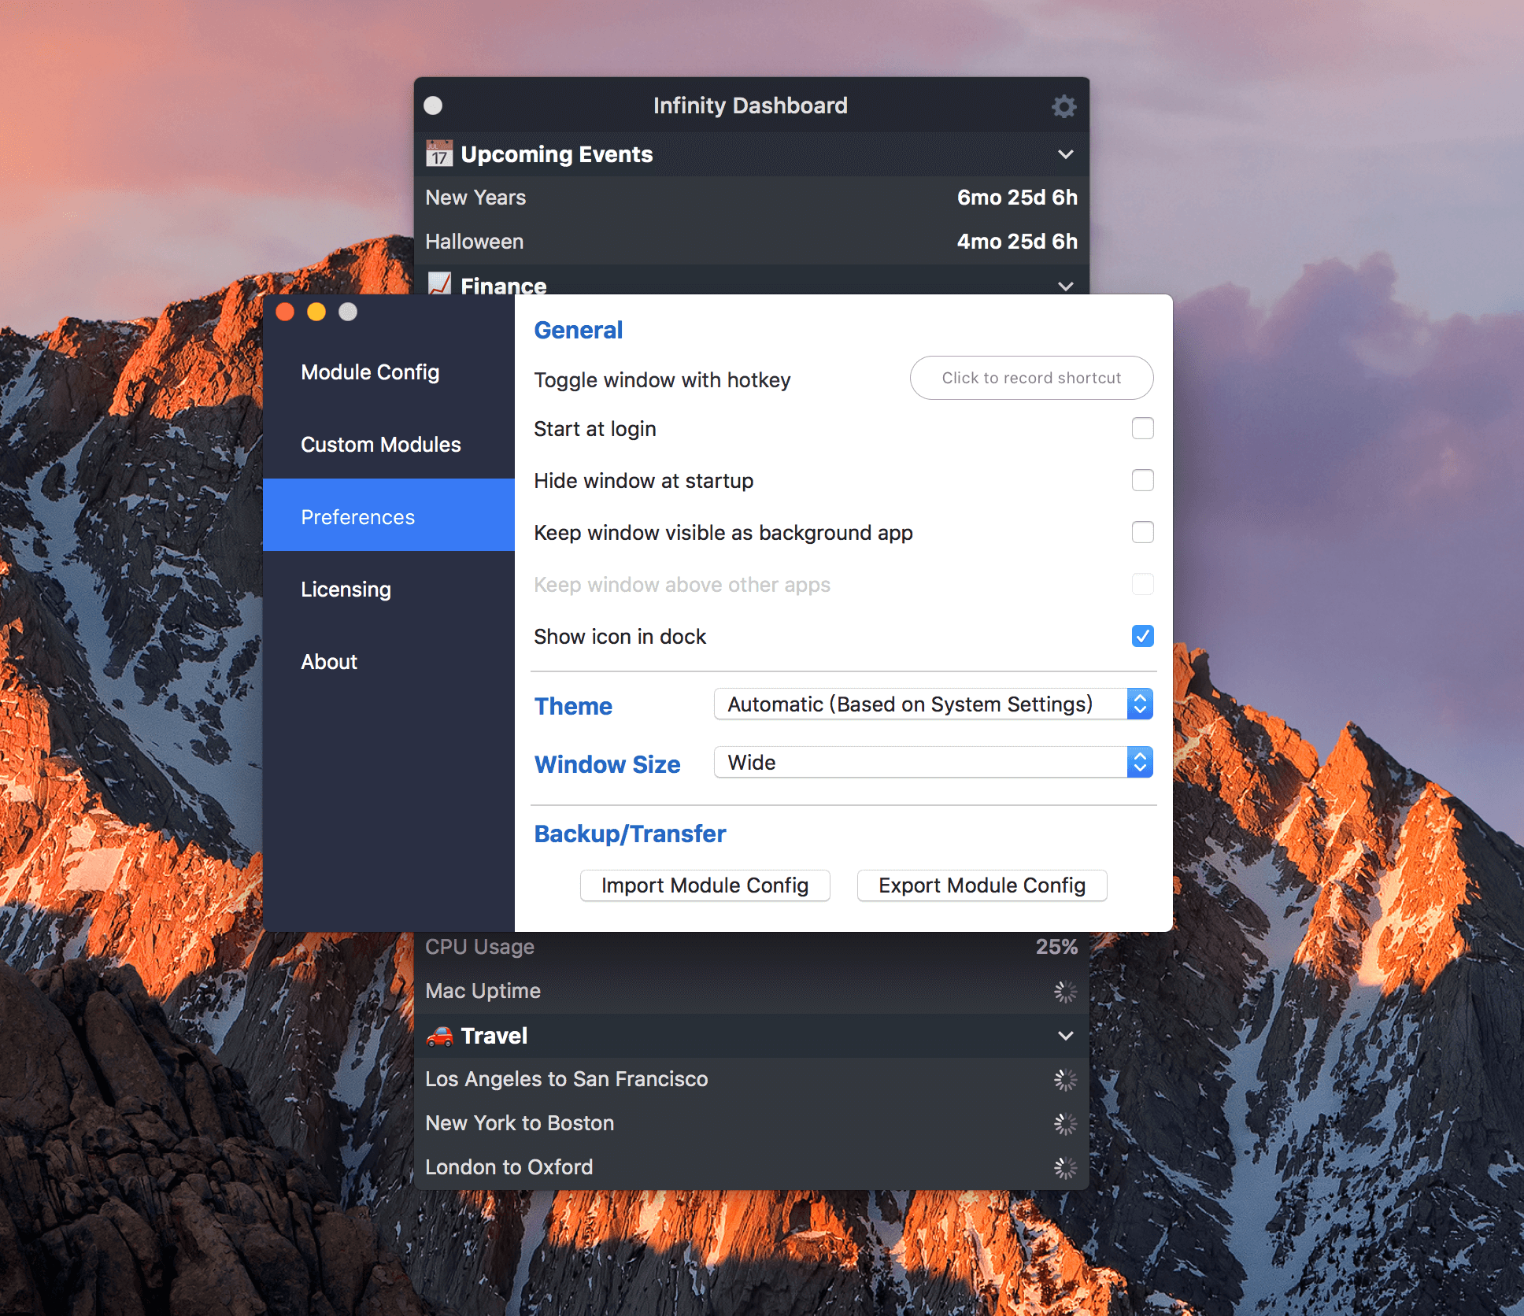Click the Infinity Dashboard window title

(750, 105)
